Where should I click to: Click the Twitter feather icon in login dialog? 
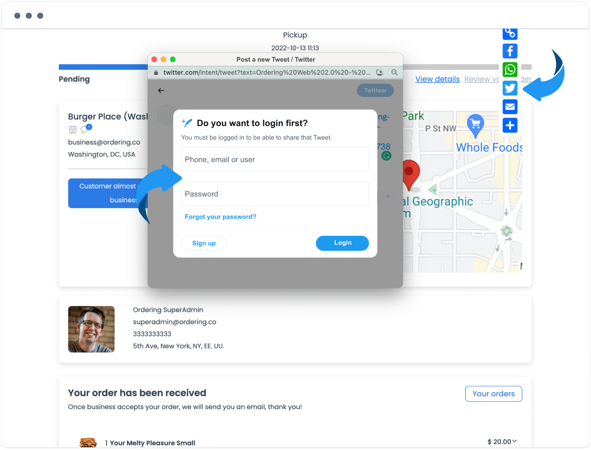pyautogui.click(x=187, y=123)
